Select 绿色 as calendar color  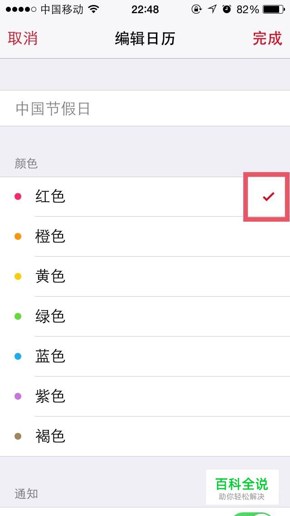pos(145,316)
